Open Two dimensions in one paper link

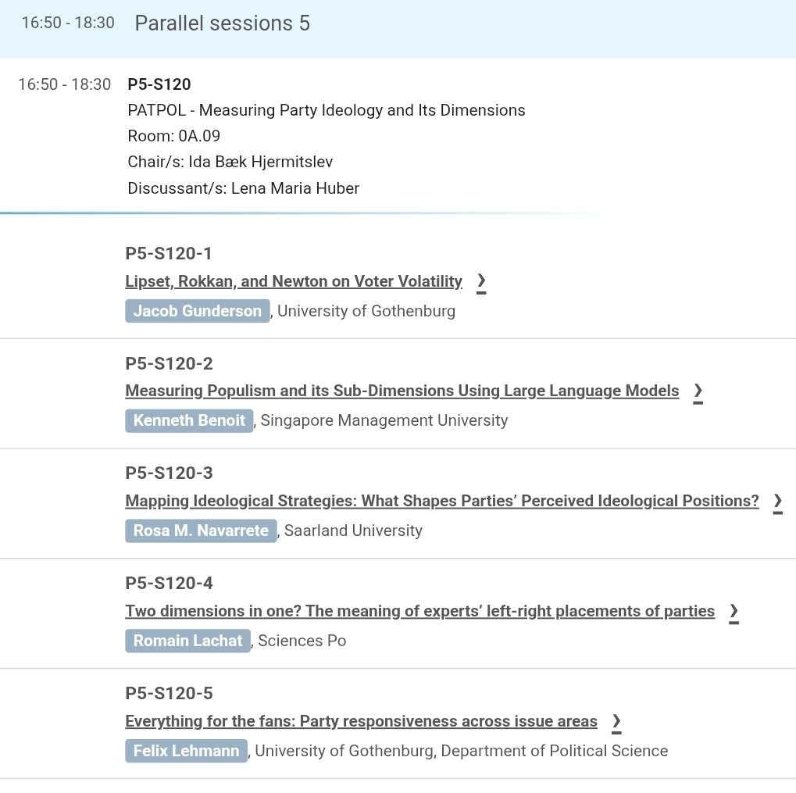(419, 612)
